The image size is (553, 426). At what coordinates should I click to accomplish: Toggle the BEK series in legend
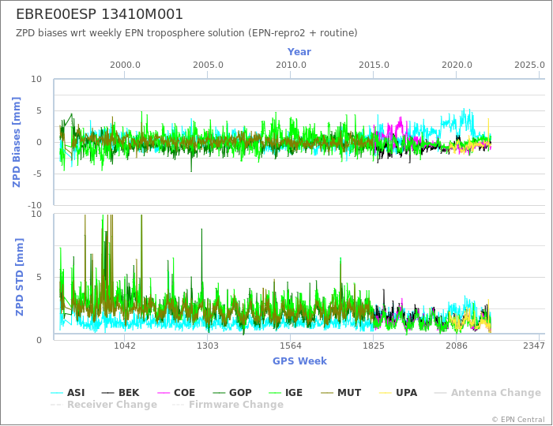(120, 393)
